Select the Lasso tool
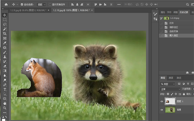The width and height of the screenshot is (194, 121). [5, 24]
